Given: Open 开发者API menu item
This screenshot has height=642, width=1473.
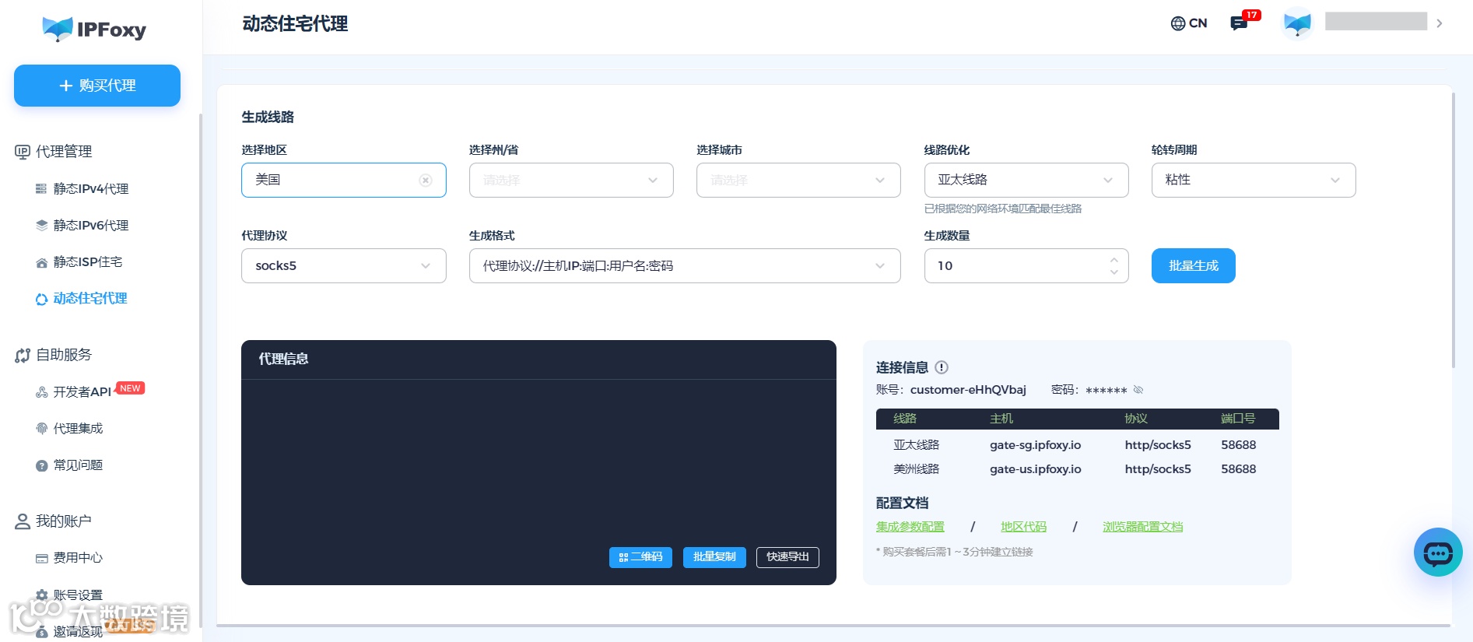Looking at the screenshot, I should [x=82, y=392].
